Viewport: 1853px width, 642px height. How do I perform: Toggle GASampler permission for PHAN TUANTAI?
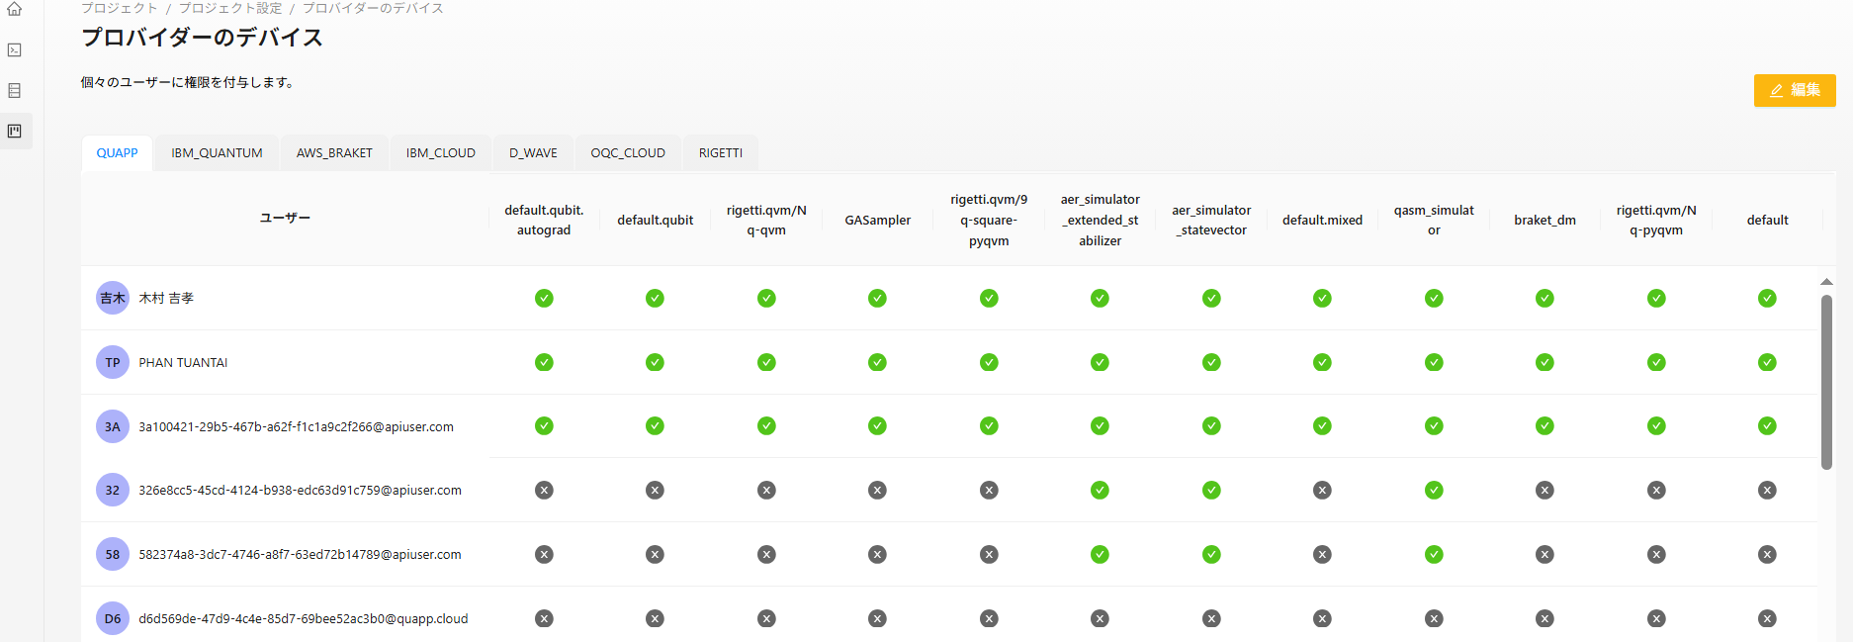click(877, 362)
